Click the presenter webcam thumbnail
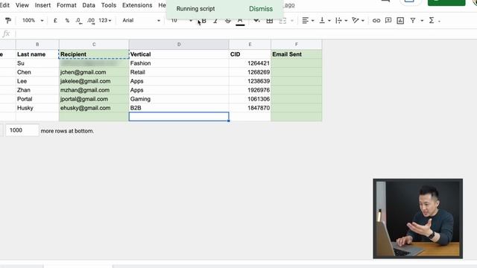Viewport: 477px width, 268px height. coord(418,218)
